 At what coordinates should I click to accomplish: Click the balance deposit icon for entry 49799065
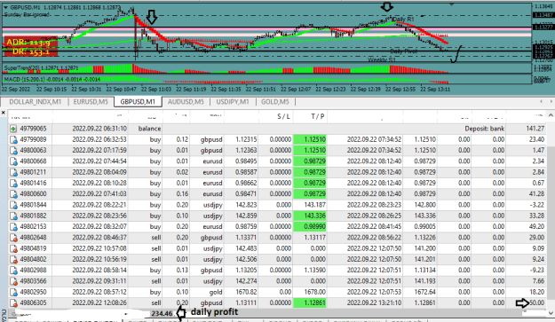(13, 129)
